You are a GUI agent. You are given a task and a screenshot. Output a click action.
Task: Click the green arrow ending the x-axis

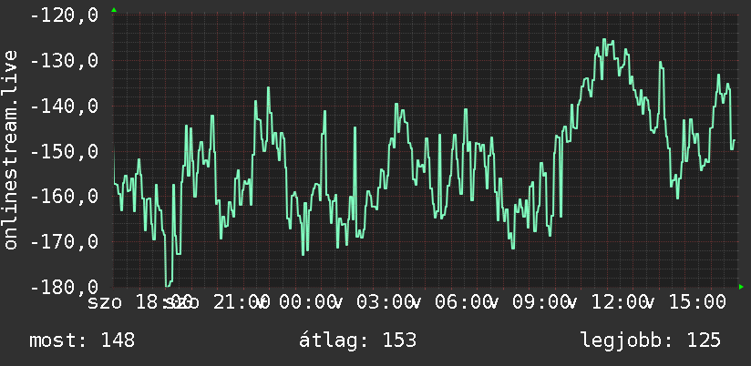741,287
